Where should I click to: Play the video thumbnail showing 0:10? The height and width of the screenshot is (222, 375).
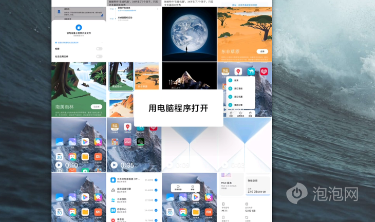click(x=60, y=165)
